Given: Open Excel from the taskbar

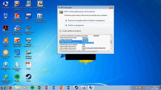Looking at the screenshot, I should 40,88.
